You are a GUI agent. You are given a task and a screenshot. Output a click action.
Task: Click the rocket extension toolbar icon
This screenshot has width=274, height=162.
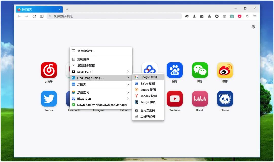coord(209,16)
